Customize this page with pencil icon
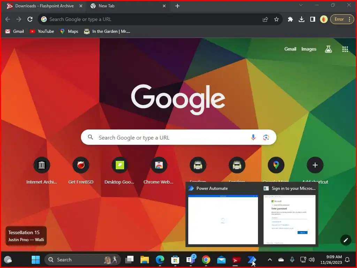The image size is (357, 268). 345,240
